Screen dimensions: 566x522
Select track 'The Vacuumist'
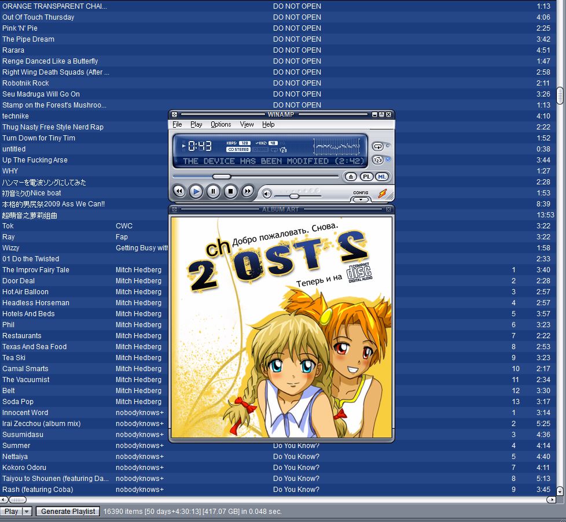(x=26, y=380)
